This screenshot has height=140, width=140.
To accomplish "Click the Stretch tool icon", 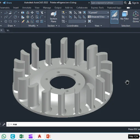I will [37, 17].
